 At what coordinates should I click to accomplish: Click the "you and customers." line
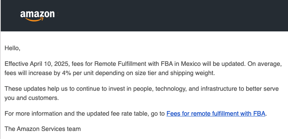click(31, 98)
